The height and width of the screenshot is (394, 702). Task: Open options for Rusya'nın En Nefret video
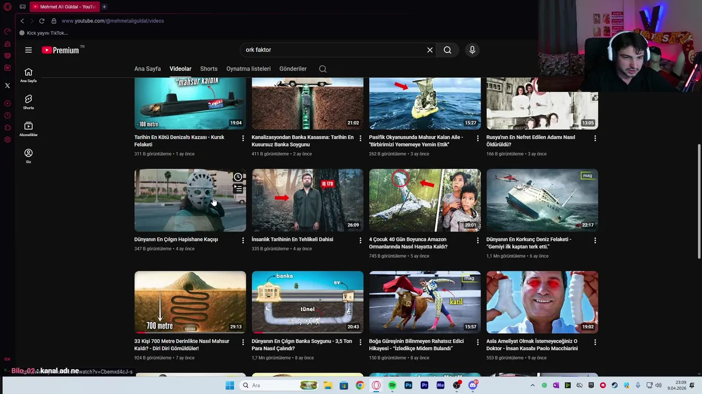595,138
